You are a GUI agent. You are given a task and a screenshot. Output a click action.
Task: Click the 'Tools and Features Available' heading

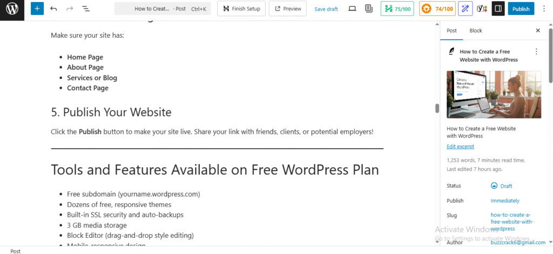pyautogui.click(x=215, y=170)
